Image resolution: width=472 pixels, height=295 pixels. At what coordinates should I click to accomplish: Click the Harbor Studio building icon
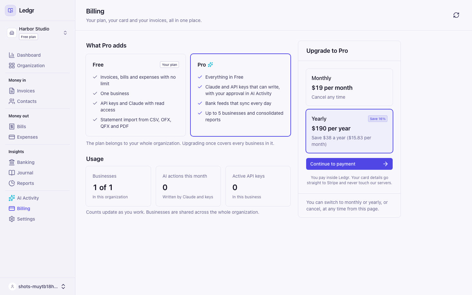12,33
